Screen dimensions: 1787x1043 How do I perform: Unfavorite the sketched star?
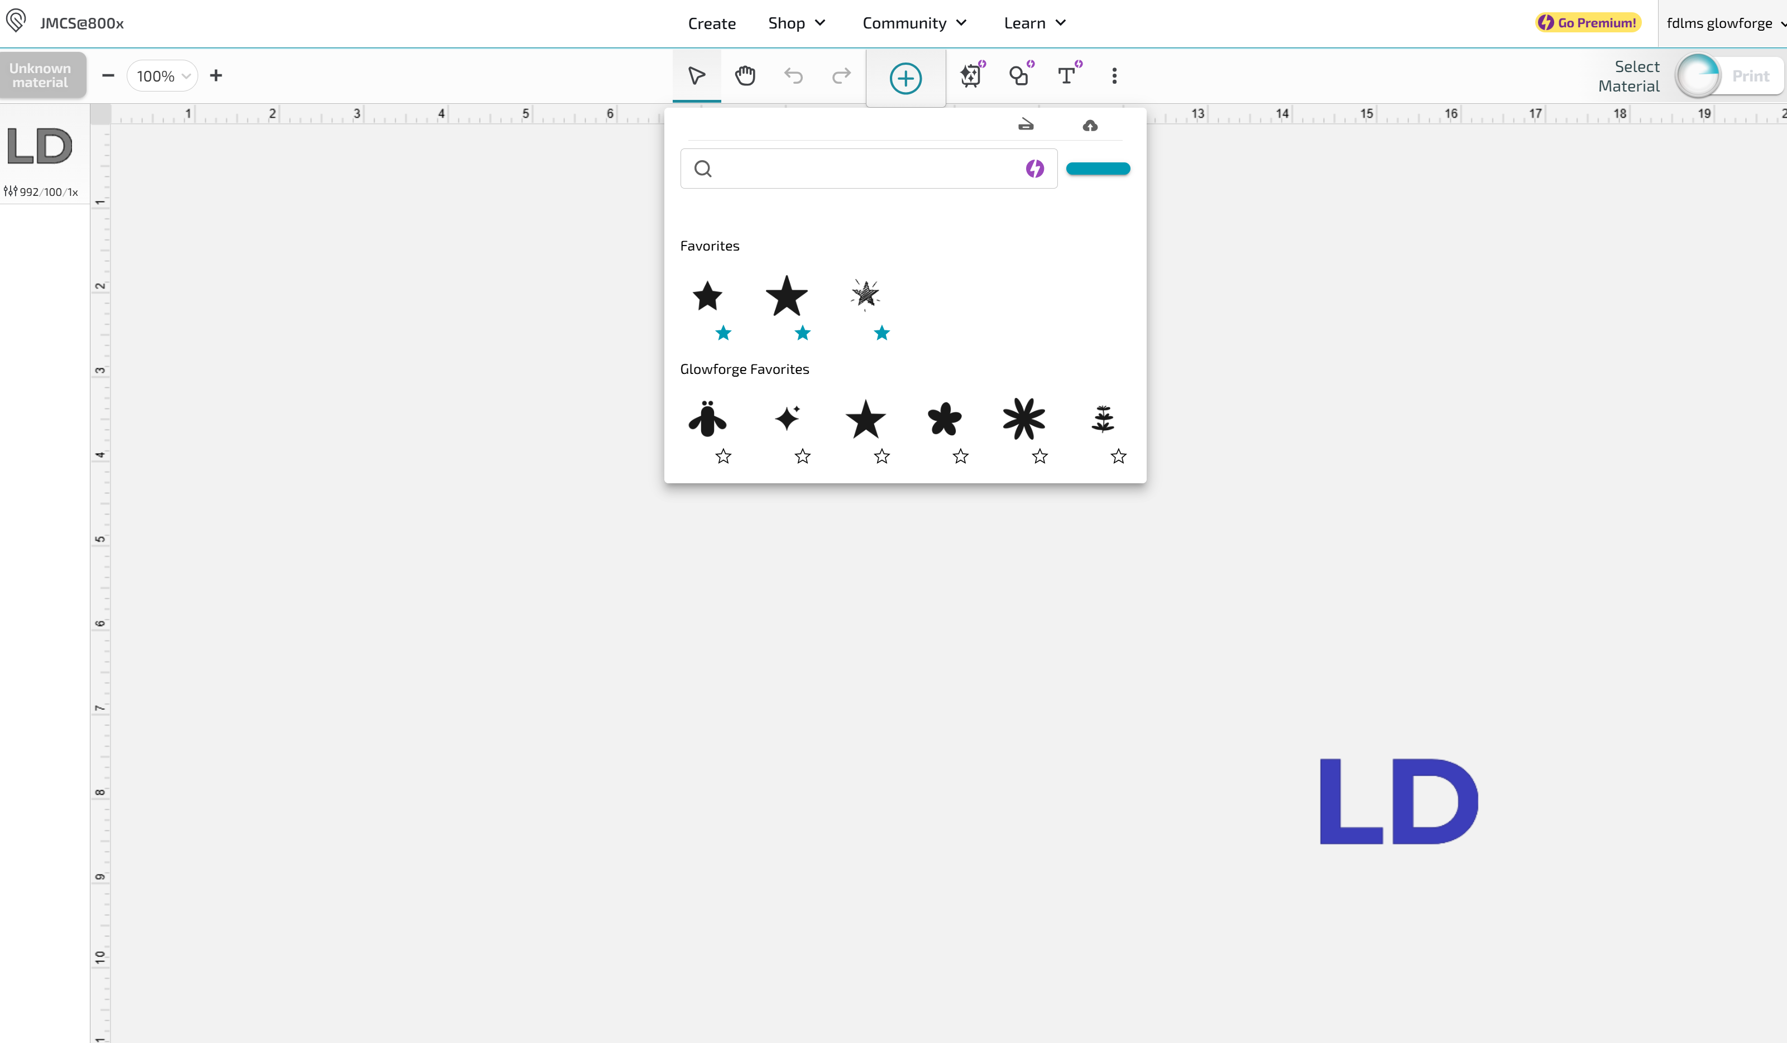point(881,333)
